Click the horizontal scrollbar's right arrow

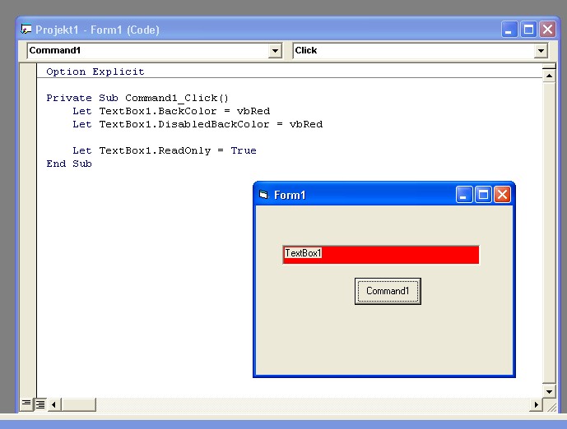click(x=537, y=404)
